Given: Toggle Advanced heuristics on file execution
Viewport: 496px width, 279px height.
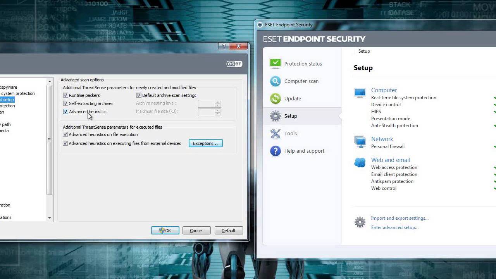Looking at the screenshot, I should point(65,134).
